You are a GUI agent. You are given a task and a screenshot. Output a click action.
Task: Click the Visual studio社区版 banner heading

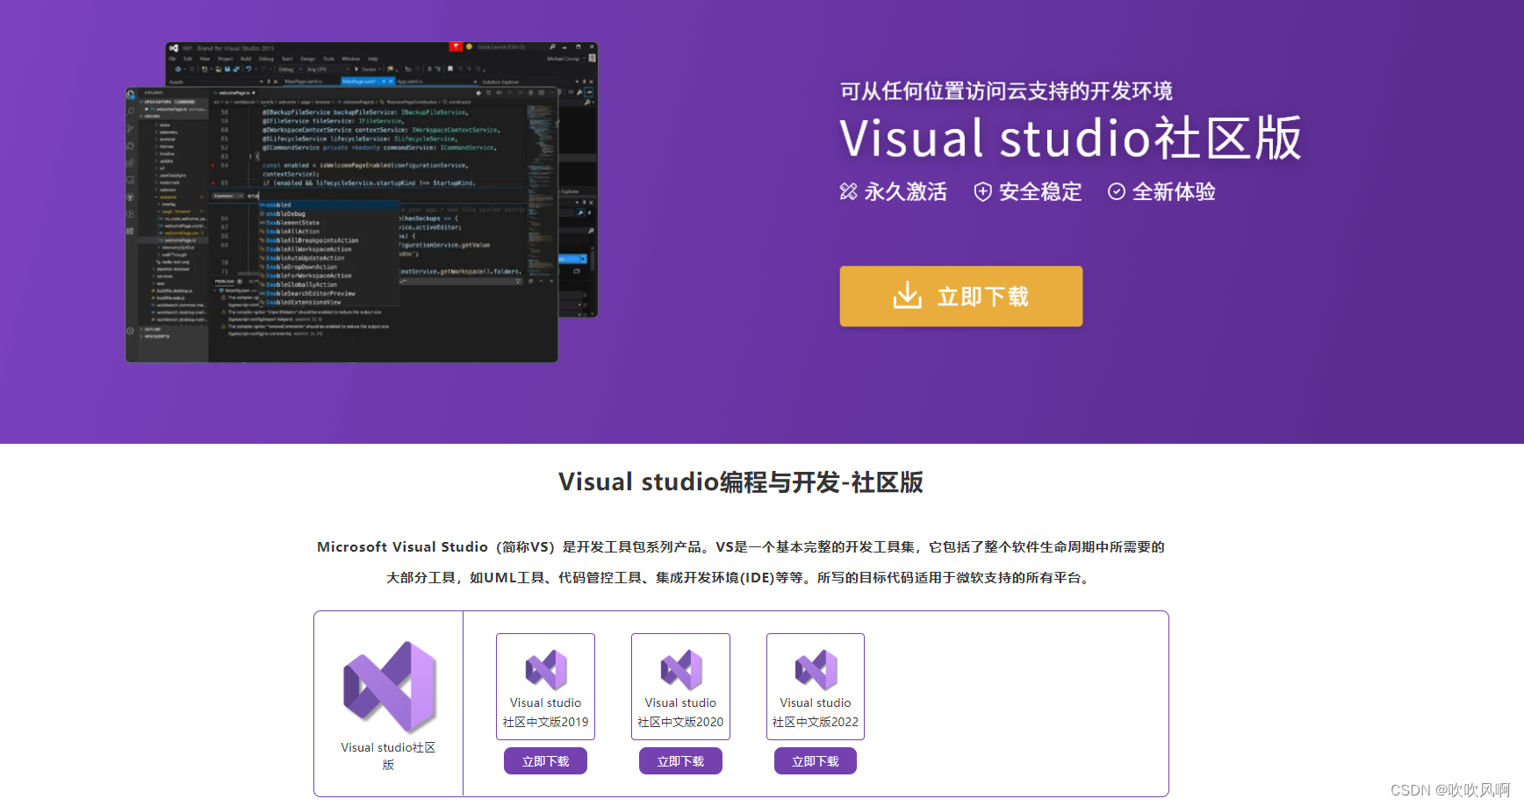1070,139
